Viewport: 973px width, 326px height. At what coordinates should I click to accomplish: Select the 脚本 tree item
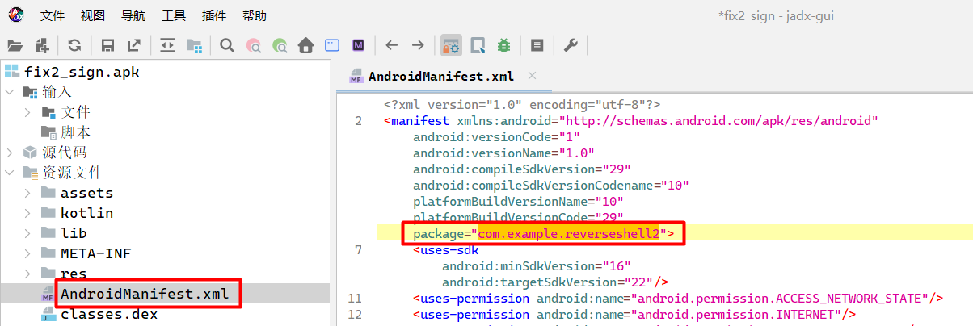tap(75, 132)
